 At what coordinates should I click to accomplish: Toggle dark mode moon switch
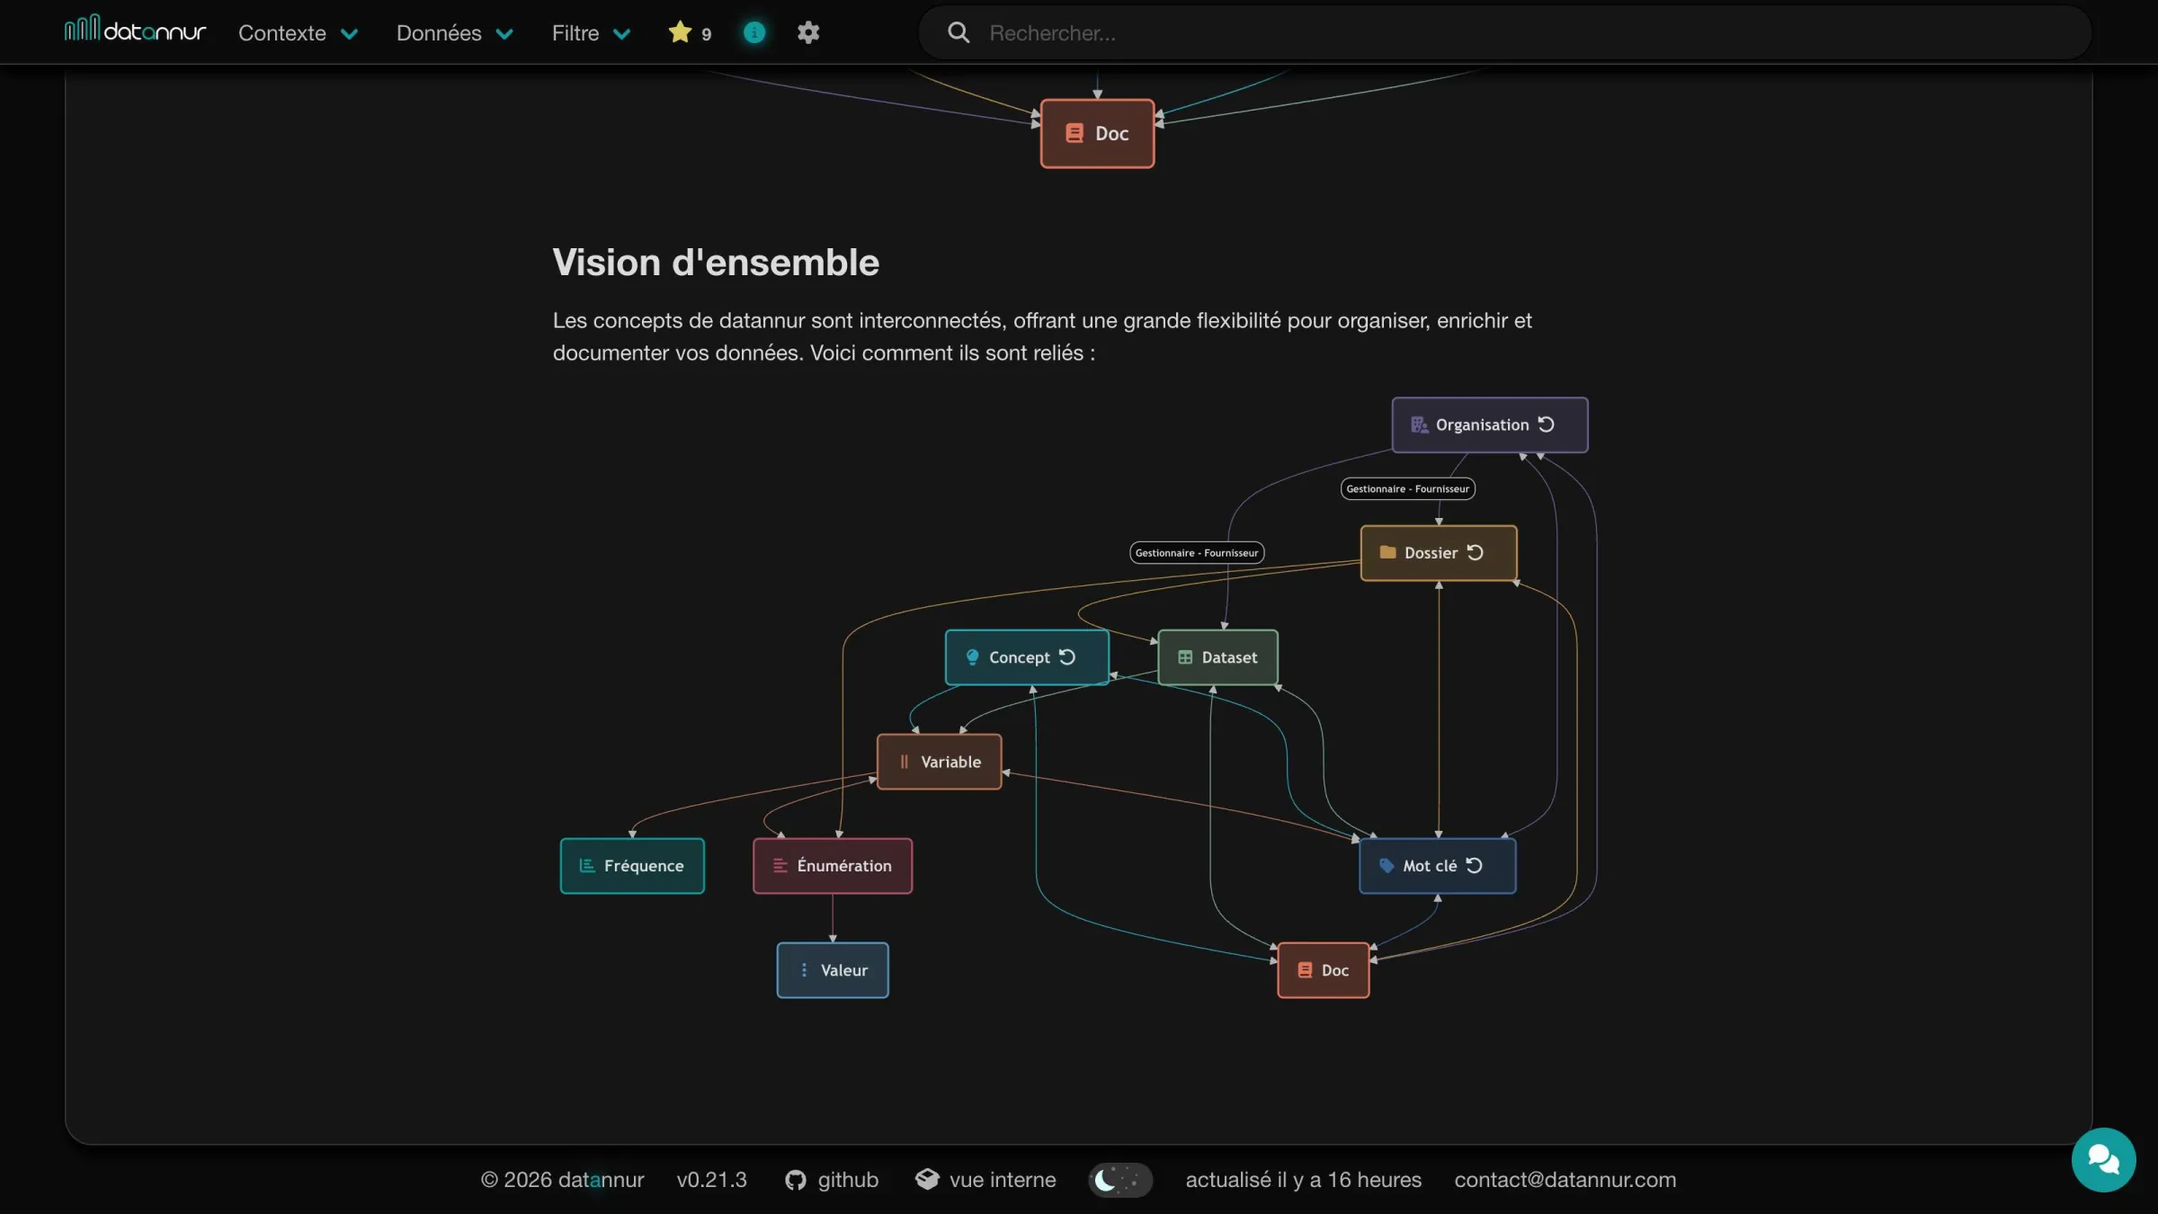coord(1120,1180)
